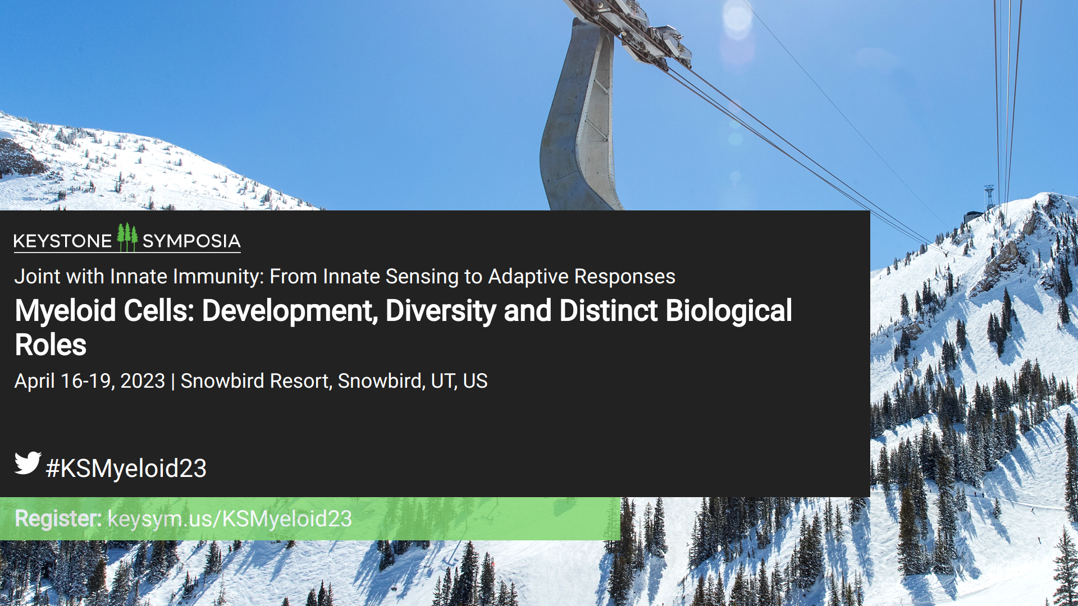Open the #KSMyeloid23 hashtag

pyautogui.click(x=126, y=469)
